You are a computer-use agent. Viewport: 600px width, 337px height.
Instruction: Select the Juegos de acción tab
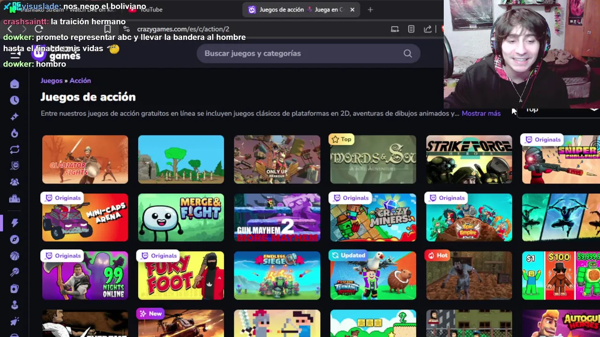(301, 9)
